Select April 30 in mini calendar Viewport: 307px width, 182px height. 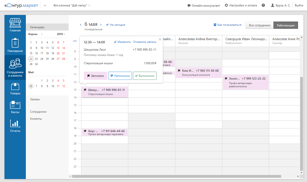coord(36,64)
